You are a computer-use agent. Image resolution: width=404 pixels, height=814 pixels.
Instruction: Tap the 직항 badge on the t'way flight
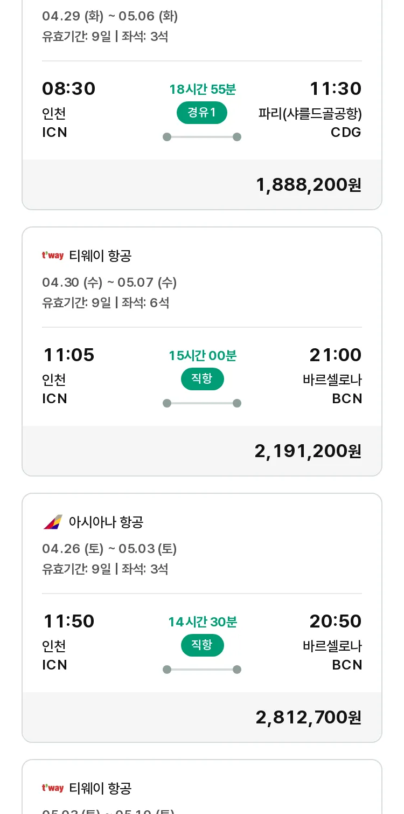pyautogui.click(x=202, y=379)
